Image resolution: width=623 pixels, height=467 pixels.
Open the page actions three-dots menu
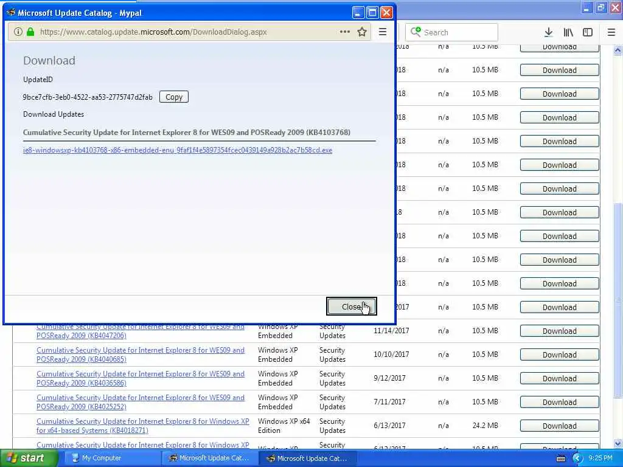tap(345, 32)
